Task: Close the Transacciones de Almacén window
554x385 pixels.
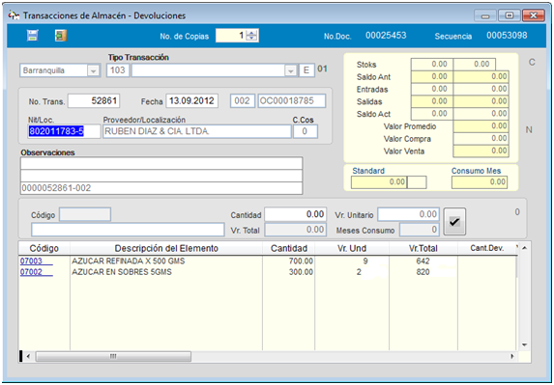Action: click(533, 15)
